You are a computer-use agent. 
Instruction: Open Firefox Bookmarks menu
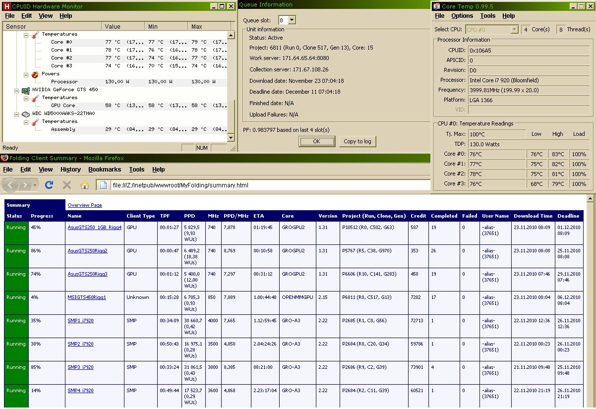[105, 170]
